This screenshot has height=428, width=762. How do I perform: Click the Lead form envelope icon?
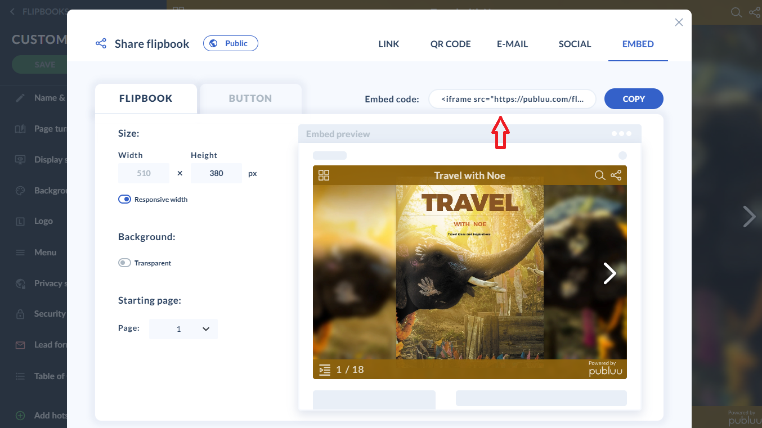point(20,345)
